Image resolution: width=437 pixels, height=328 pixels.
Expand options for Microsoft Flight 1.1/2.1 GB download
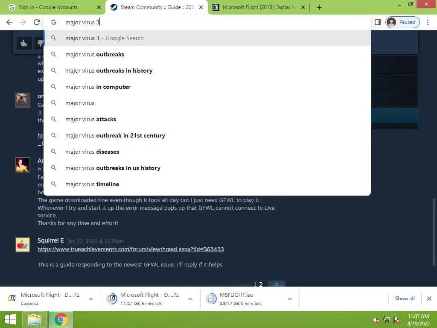(x=190, y=299)
